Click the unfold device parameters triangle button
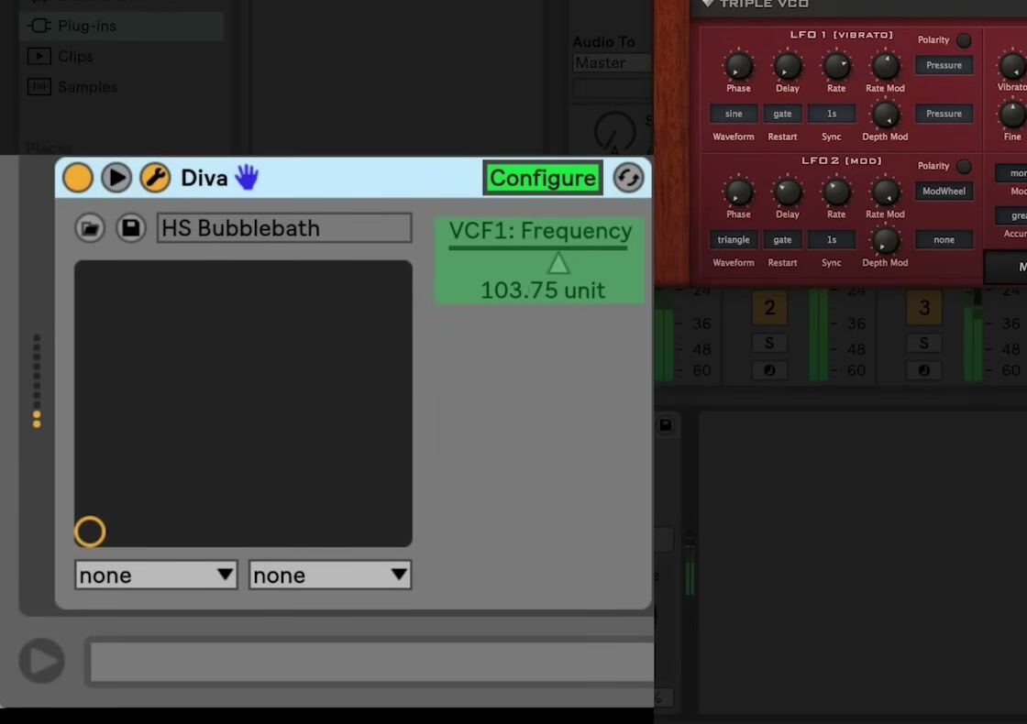Viewport: 1027px width, 724px height. [116, 178]
